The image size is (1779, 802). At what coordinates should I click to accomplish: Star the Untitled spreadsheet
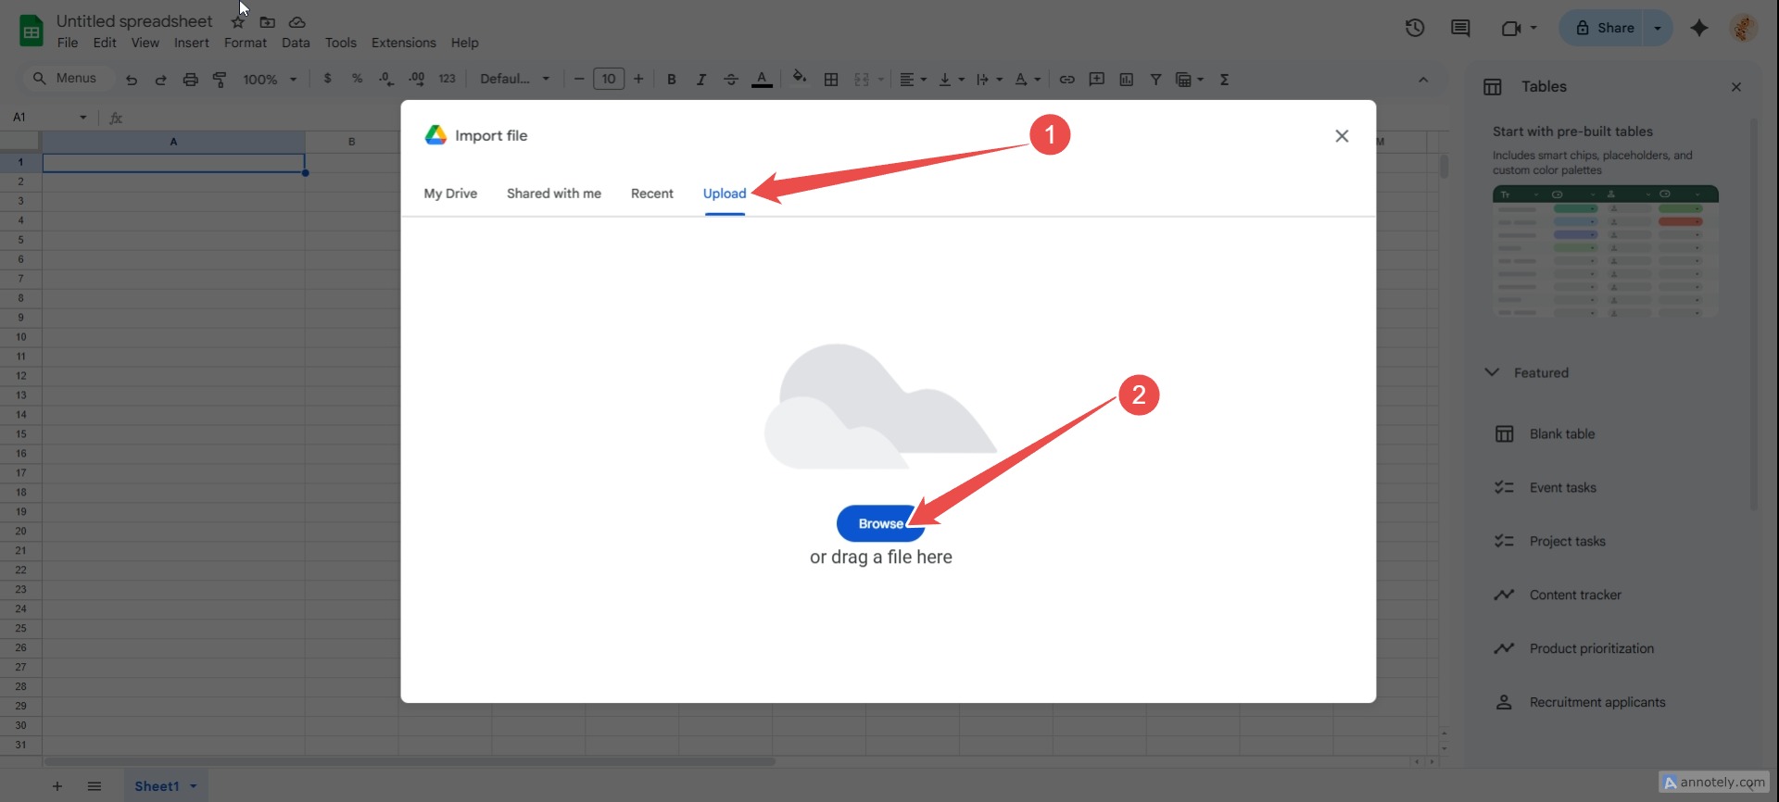pyautogui.click(x=238, y=22)
